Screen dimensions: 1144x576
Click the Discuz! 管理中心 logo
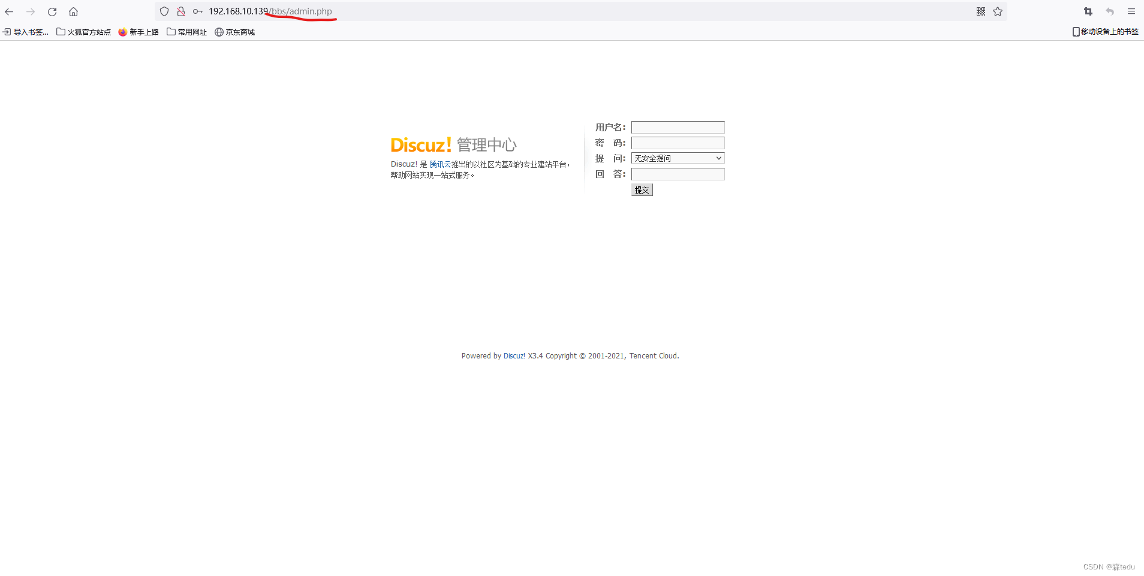(x=453, y=144)
